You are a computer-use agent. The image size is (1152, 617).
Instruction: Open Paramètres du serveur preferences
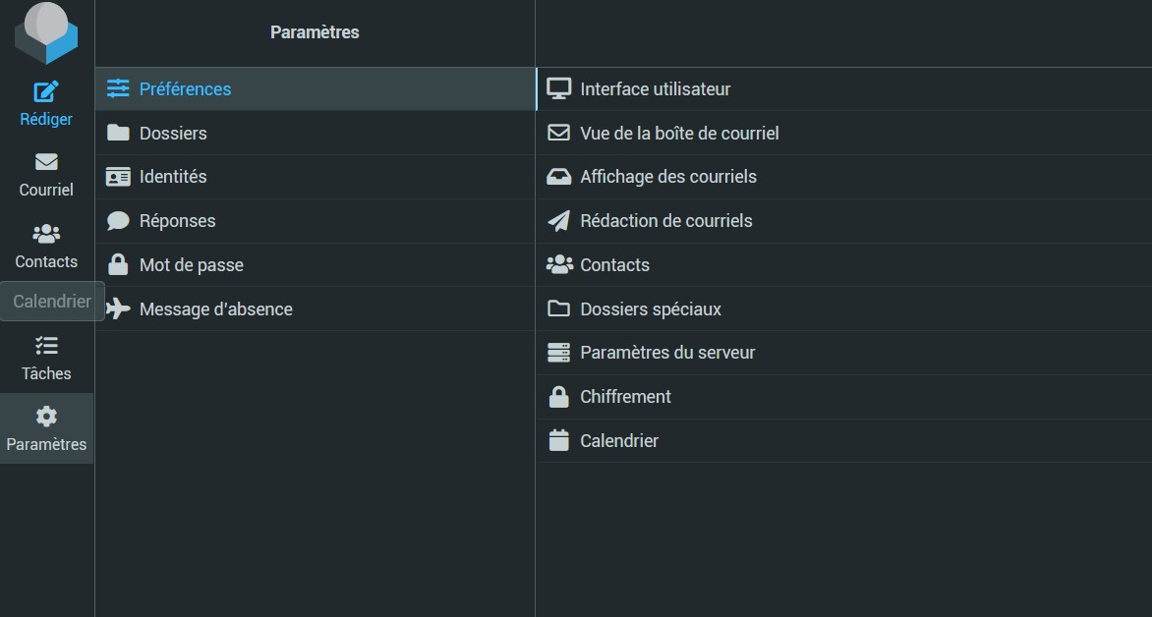(667, 353)
